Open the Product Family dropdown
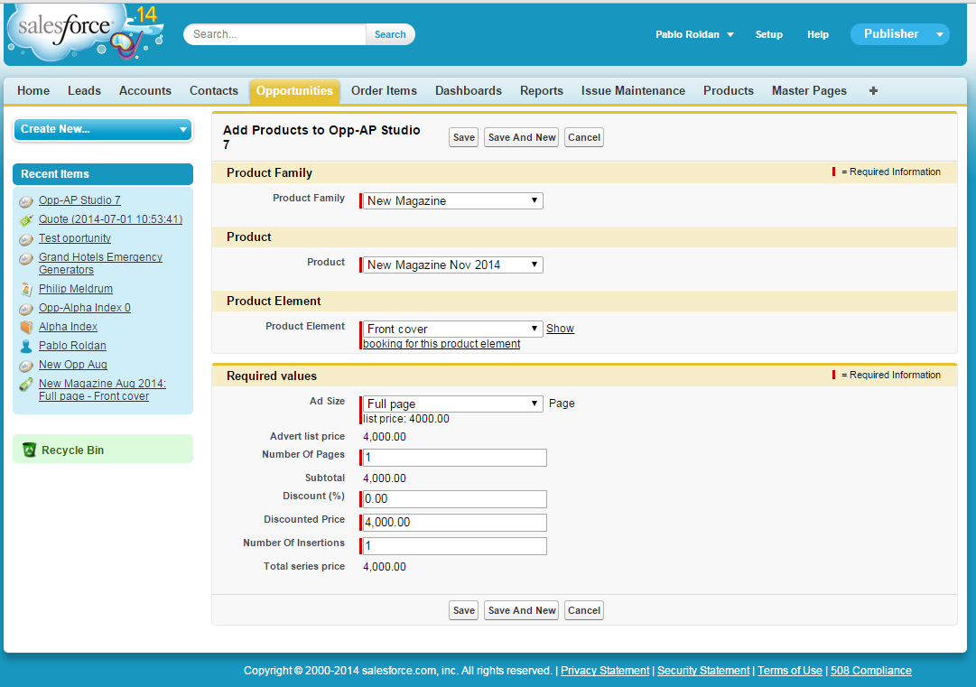Screen dimensions: 976x687 coord(452,201)
